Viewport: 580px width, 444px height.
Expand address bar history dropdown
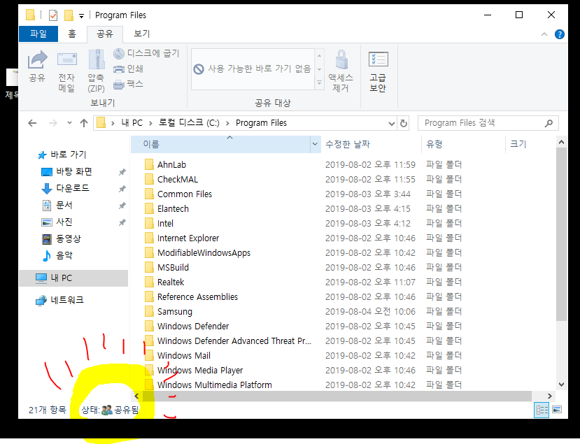[x=392, y=124]
